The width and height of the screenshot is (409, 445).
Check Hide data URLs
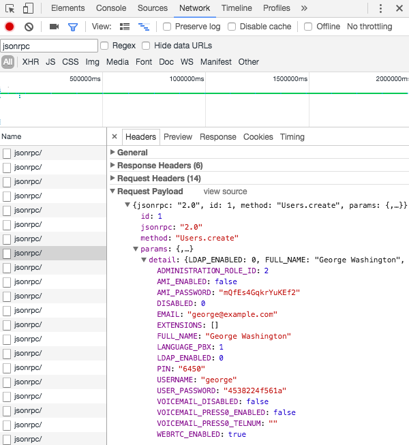point(146,46)
